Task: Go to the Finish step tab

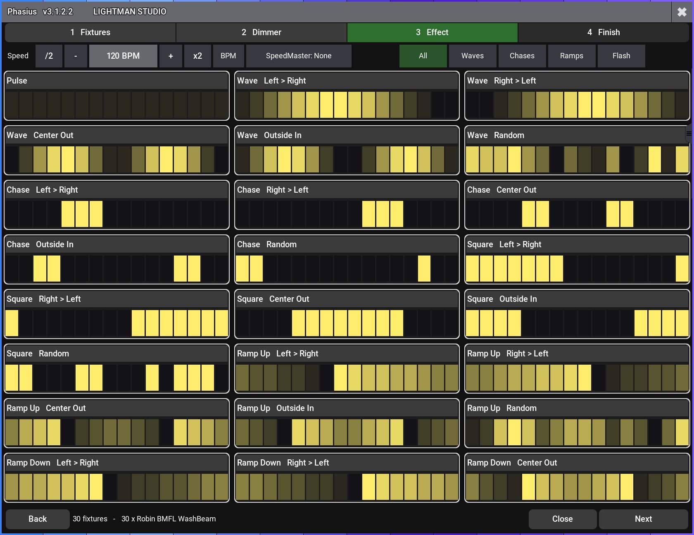Action: (604, 32)
